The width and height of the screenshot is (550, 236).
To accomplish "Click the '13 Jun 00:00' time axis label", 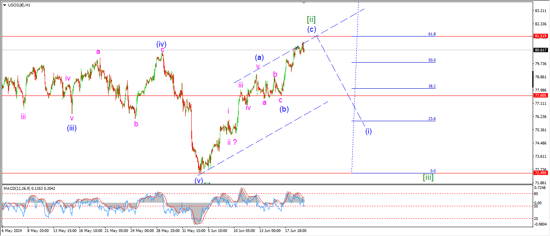I will pyautogui.click(x=270, y=231).
